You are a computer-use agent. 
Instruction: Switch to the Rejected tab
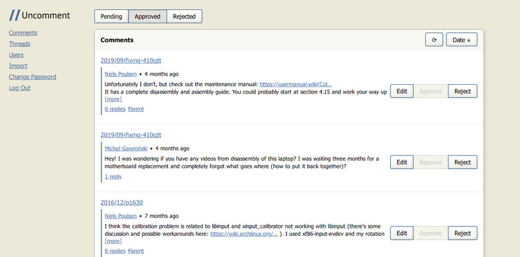[184, 16]
